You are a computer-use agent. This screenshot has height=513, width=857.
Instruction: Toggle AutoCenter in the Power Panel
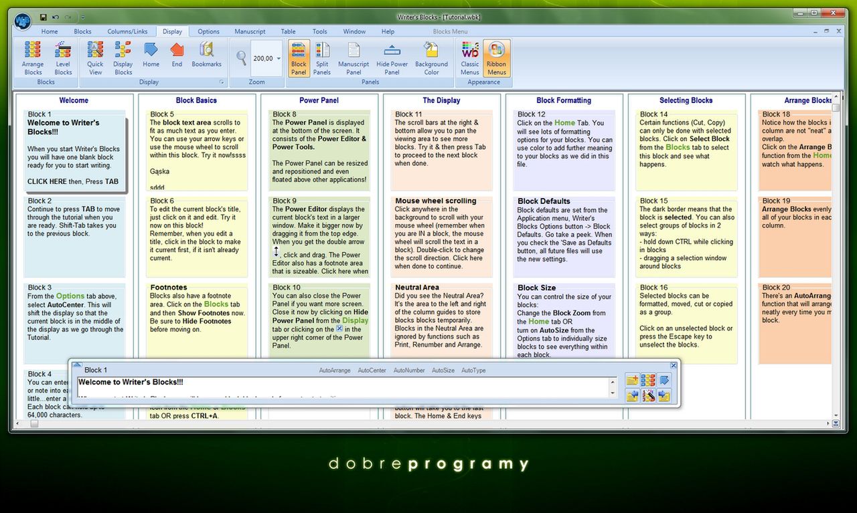click(x=372, y=370)
